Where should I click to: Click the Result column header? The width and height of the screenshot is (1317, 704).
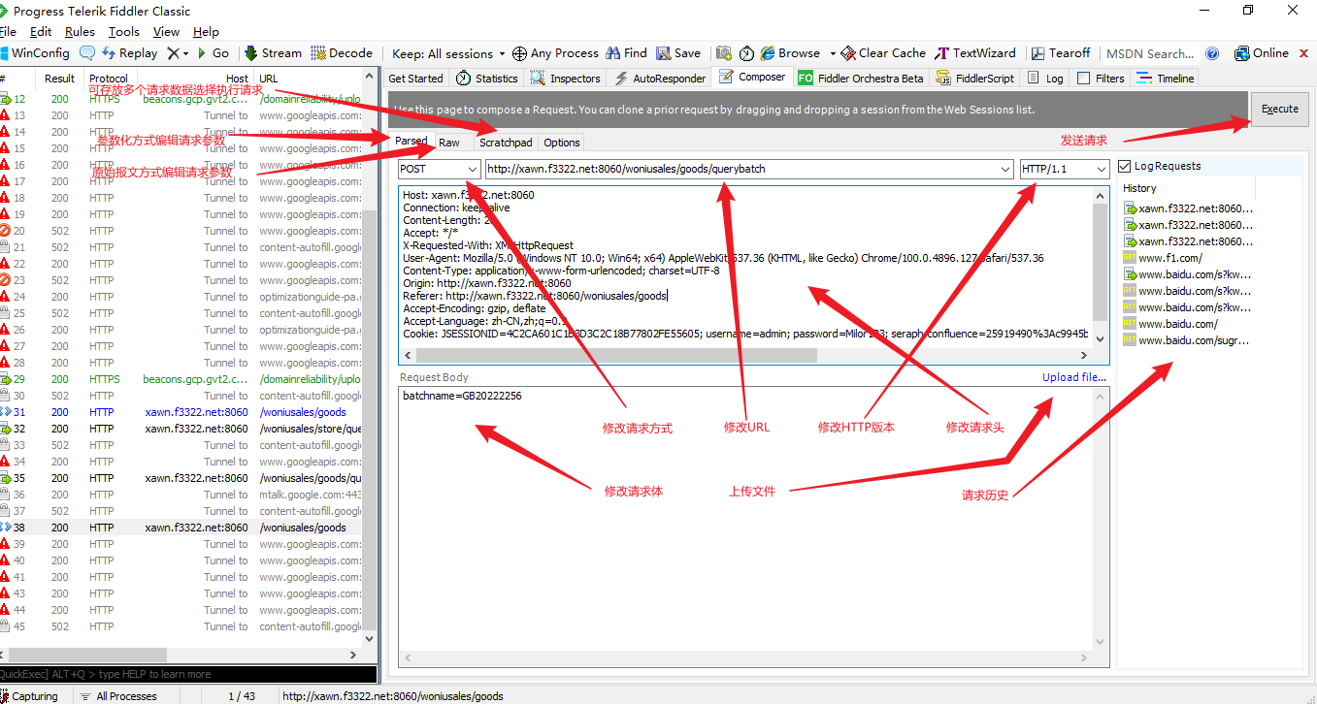[x=59, y=79]
